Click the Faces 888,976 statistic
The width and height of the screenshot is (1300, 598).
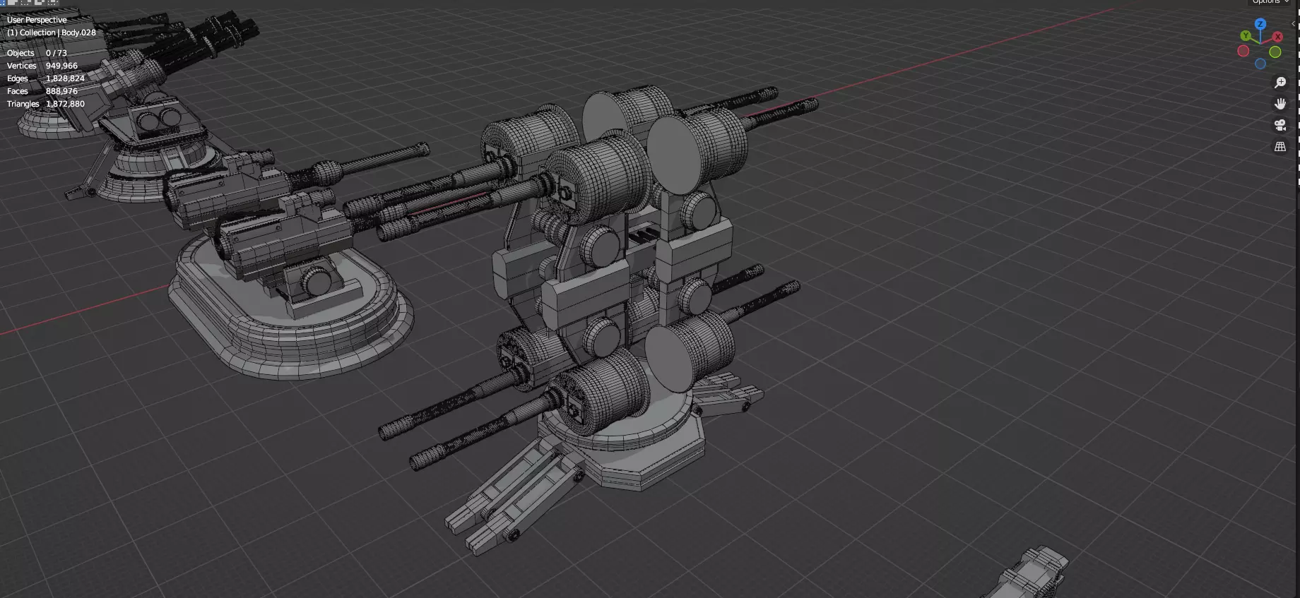[42, 91]
